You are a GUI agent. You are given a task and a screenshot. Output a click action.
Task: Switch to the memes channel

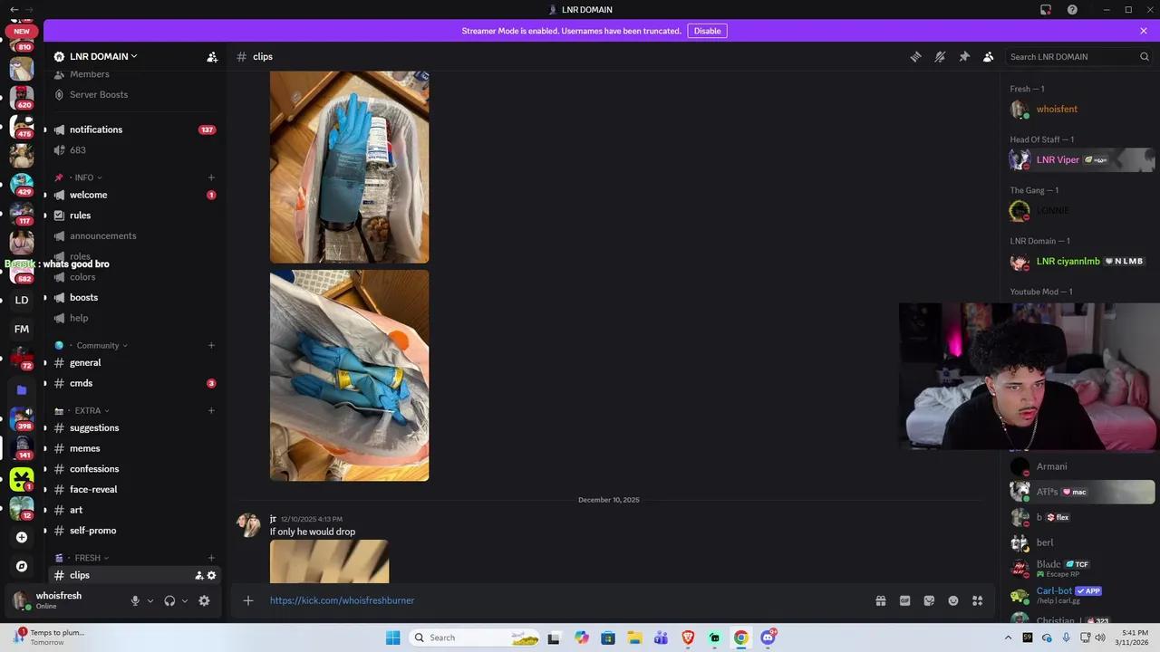pos(84,448)
